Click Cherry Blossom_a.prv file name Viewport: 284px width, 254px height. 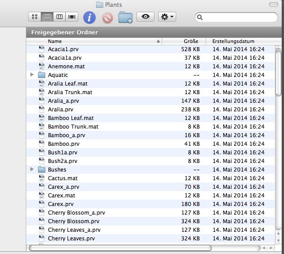point(77,212)
